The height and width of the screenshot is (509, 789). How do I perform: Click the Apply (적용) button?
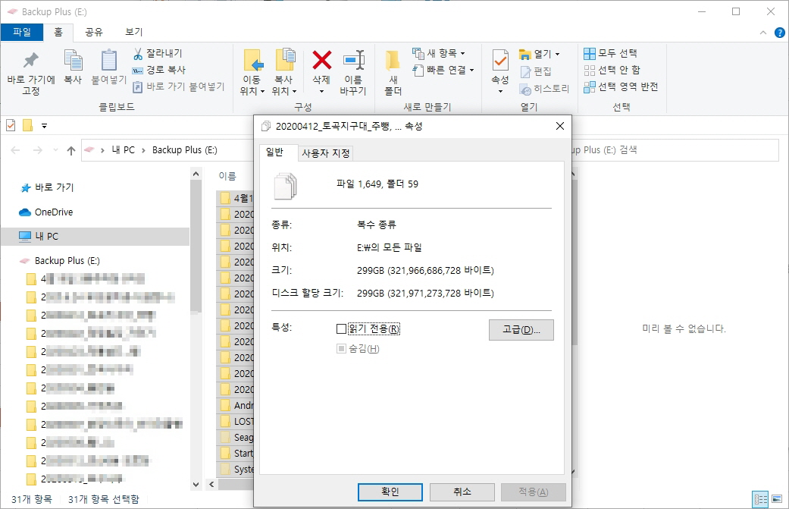pos(534,492)
